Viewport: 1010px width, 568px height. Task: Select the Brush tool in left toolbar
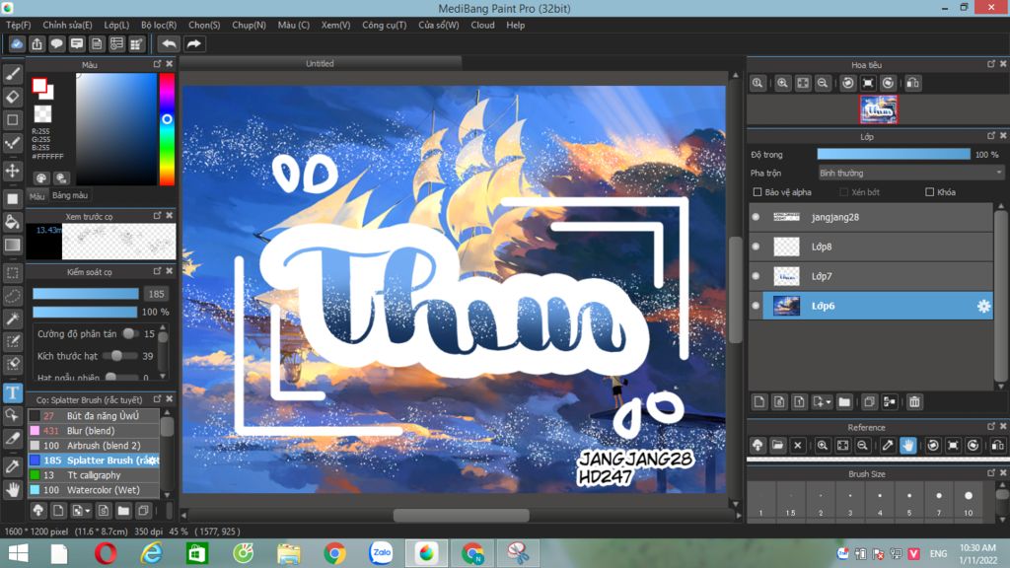12,74
